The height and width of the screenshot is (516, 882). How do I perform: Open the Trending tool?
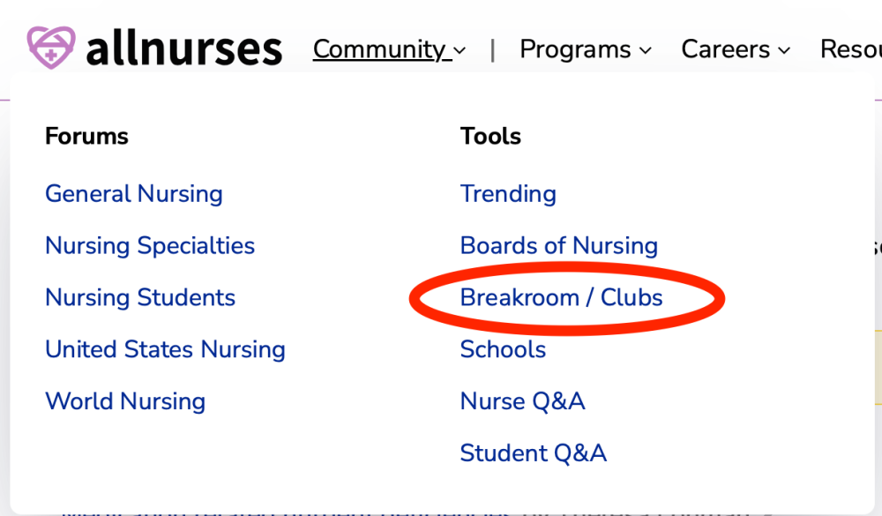[508, 194]
